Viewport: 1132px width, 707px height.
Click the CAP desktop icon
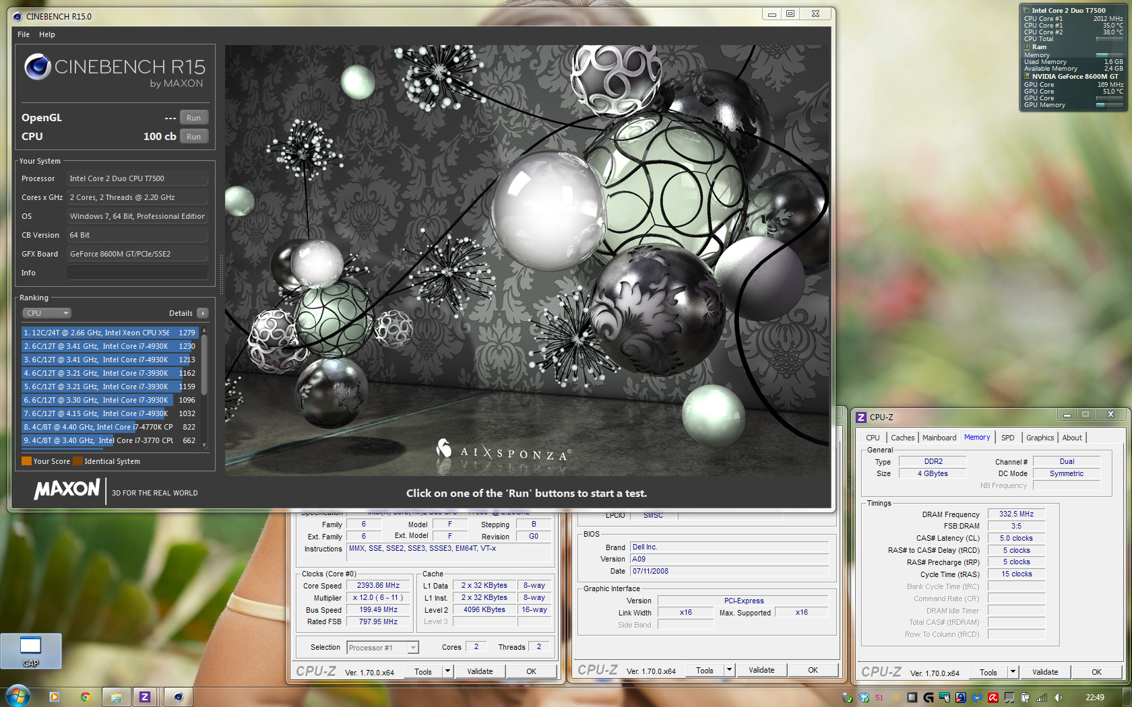click(x=31, y=650)
